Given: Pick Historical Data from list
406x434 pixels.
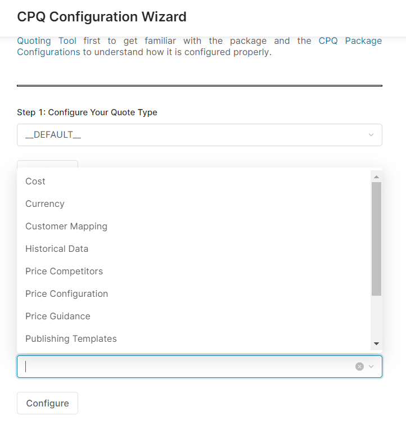Looking at the screenshot, I should coord(57,248).
